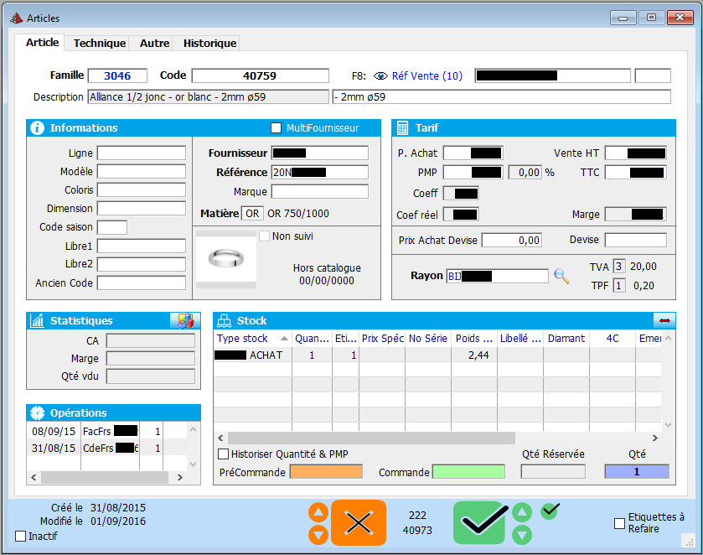Check the Etiquettes à Refaire checkbox
This screenshot has height=555, width=703.
pos(619,523)
